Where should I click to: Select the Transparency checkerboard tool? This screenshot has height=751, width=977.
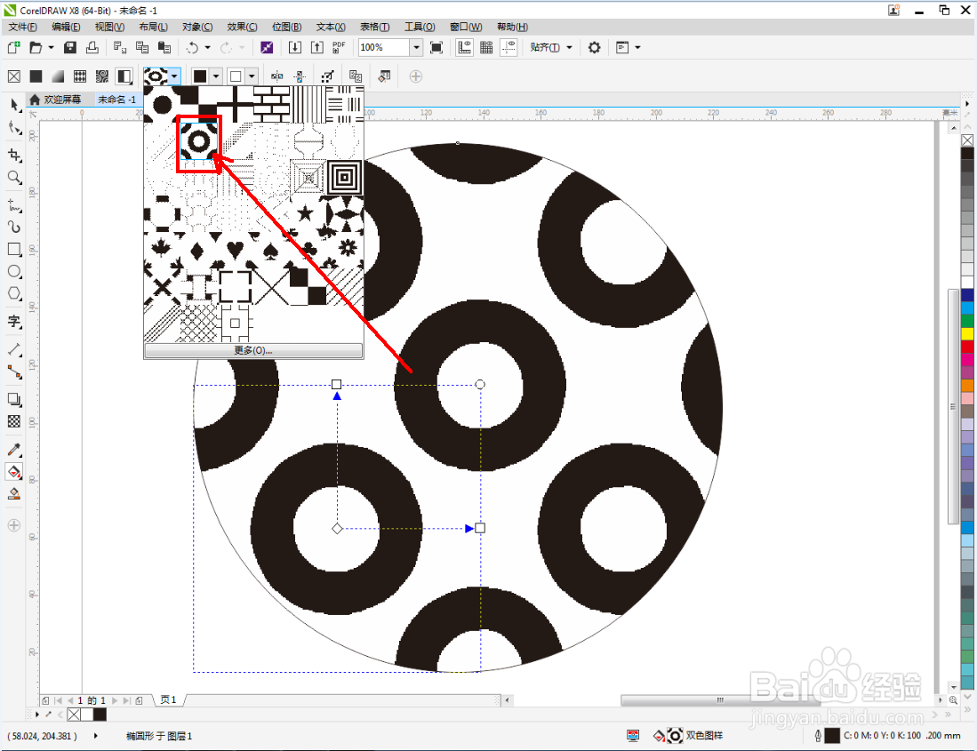[13, 421]
